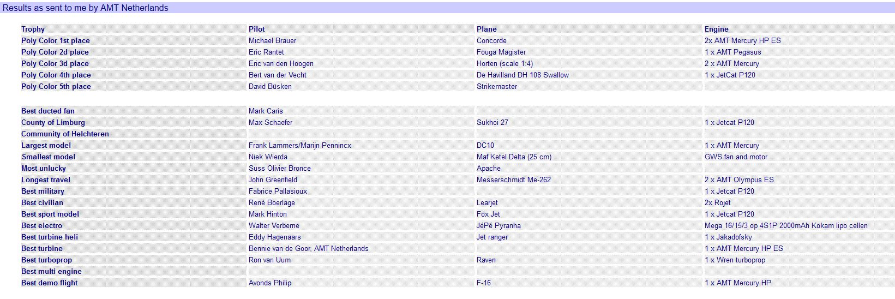
Task: Click 'Largest model' trophy cell
Action: [46, 145]
